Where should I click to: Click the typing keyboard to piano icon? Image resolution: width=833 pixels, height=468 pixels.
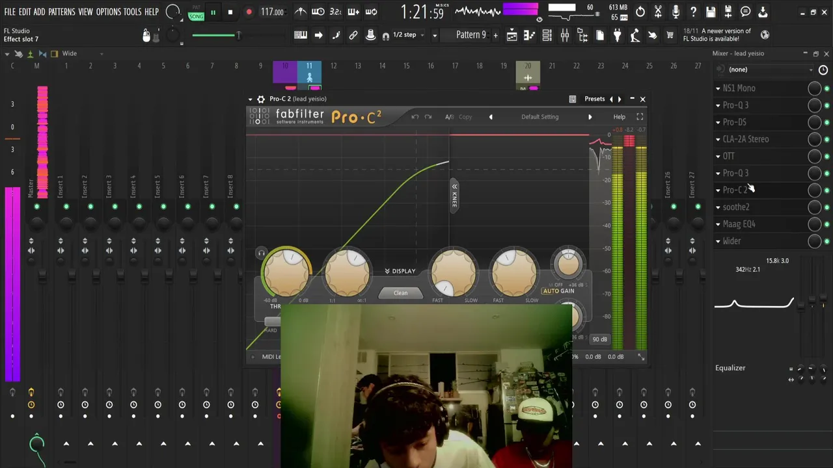pos(301,35)
